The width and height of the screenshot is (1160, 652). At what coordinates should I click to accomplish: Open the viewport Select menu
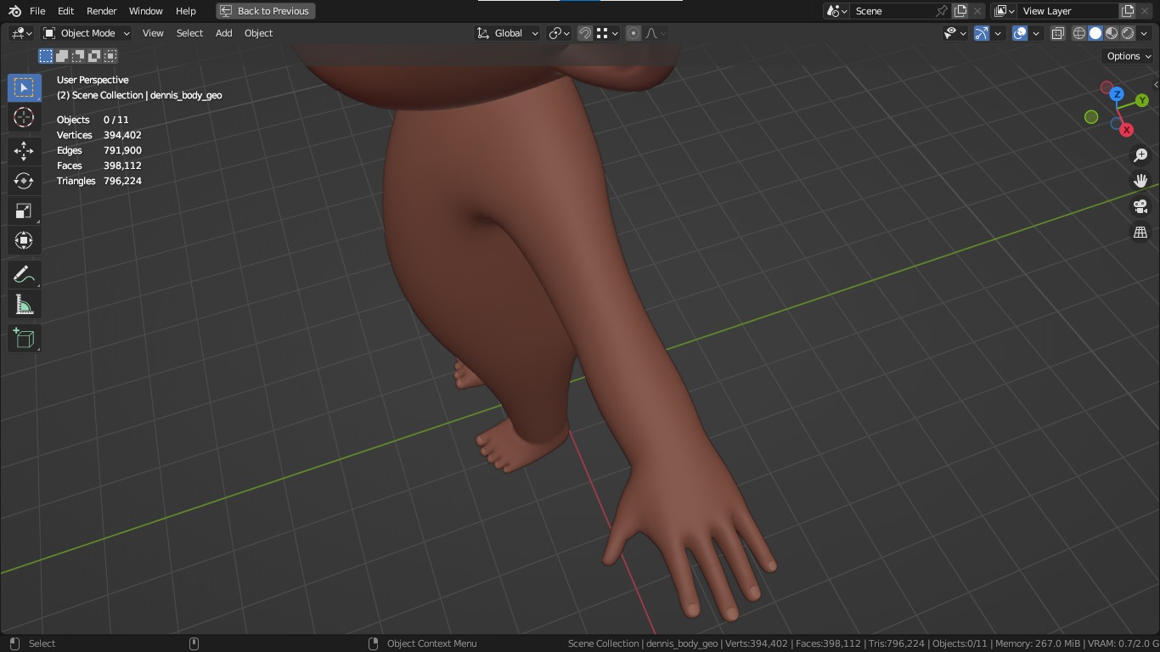pyautogui.click(x=189, y=33)
